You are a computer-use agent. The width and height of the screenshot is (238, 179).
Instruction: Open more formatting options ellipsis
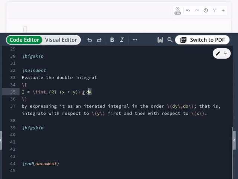point(135,40)
